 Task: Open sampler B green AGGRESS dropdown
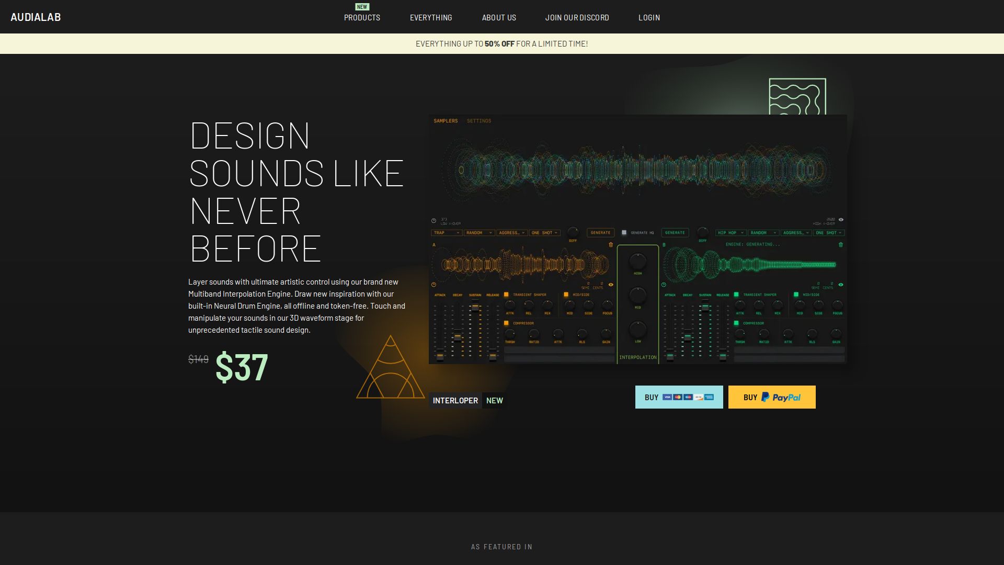(796, 233)
